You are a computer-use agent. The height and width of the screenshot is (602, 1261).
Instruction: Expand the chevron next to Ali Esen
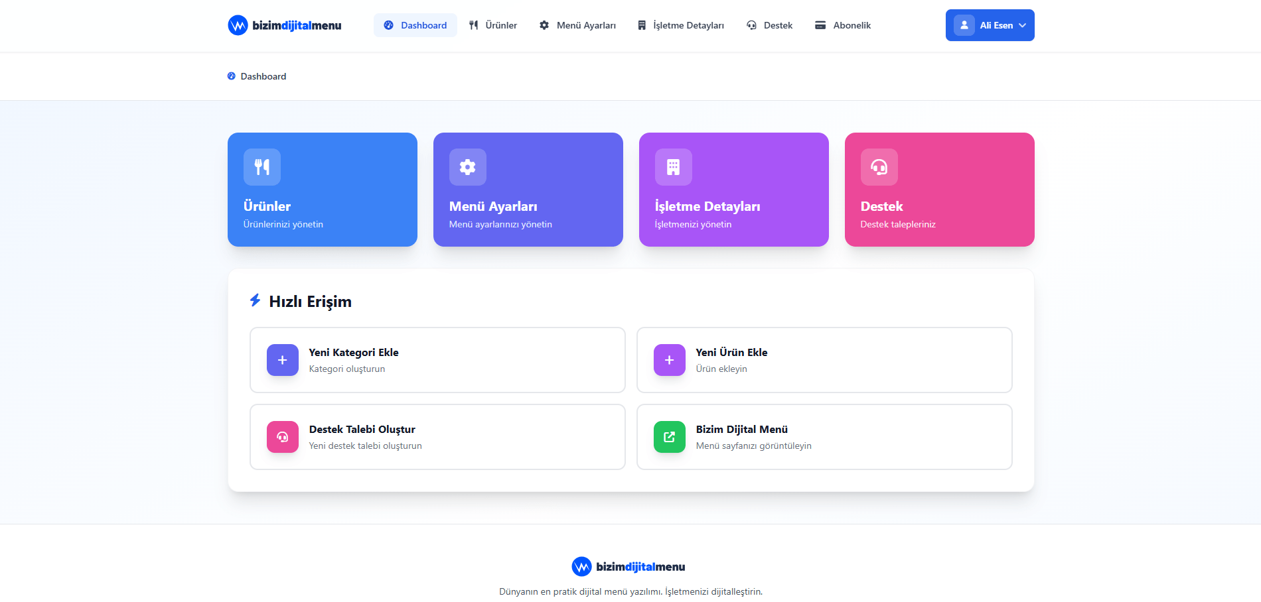(1023, 25)
